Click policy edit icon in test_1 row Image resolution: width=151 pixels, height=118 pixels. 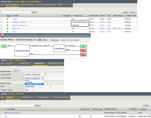tap(90, 32)
